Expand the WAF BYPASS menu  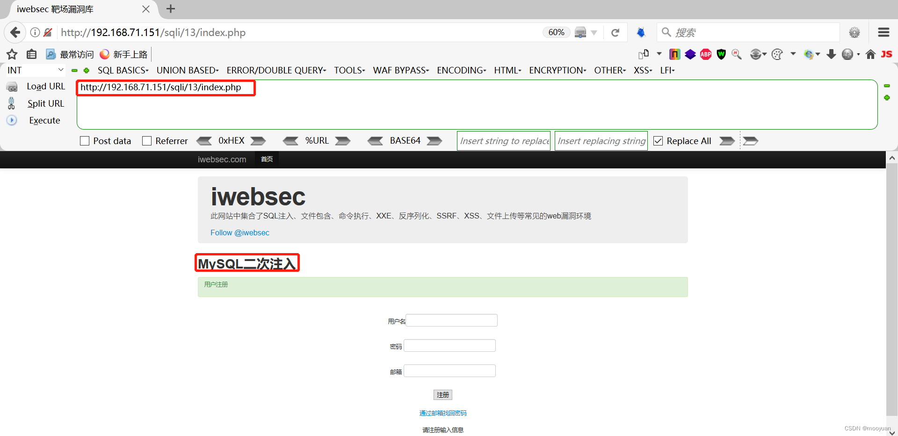tap(401, 70)
